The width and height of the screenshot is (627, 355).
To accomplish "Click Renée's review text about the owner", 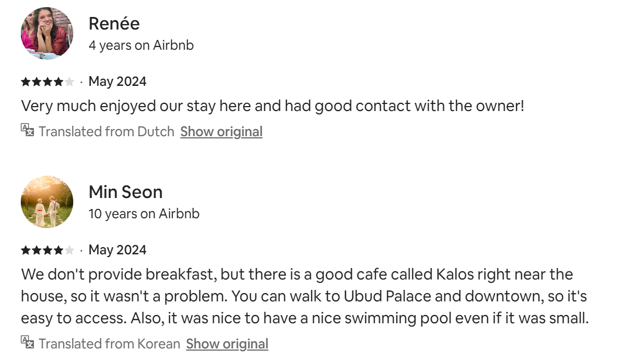I will 272,106.
